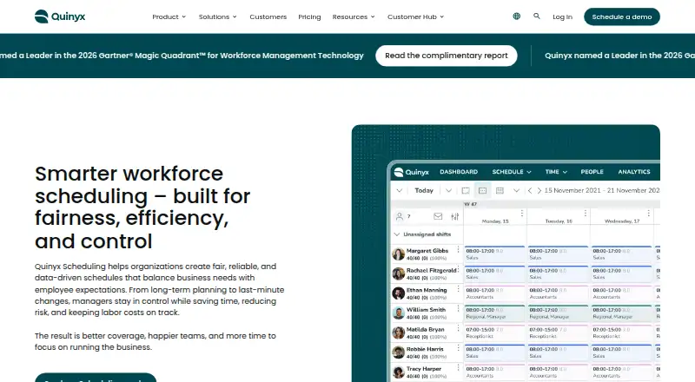Image resolution: width=695 pixels, height=382 pixels.
Task: Expand the Product menu
Action: tap(169, 16)
